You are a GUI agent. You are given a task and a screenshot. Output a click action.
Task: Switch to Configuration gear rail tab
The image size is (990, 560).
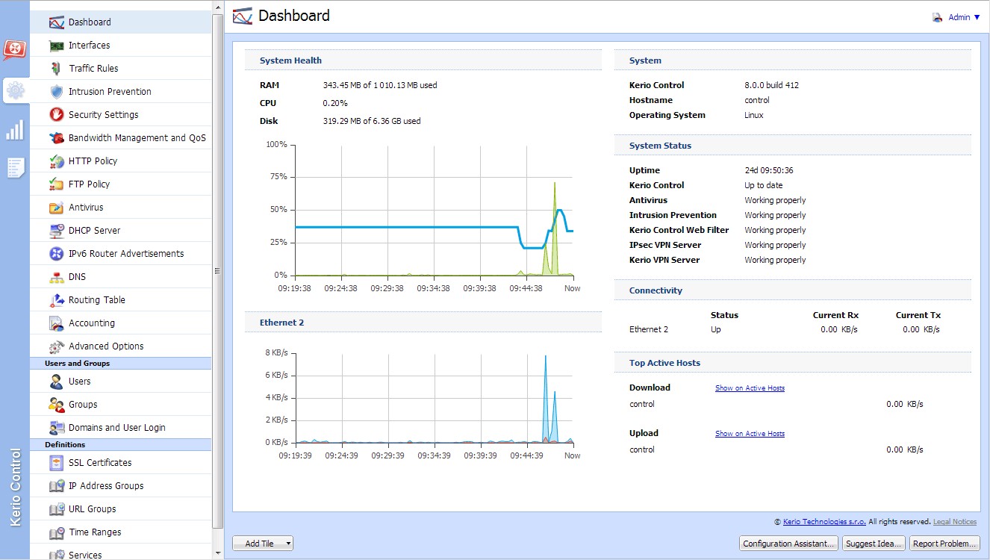click(x=15, y=91)
